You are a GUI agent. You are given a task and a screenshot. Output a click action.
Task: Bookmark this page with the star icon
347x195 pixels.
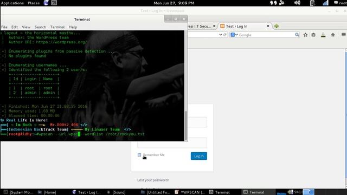pos(305,35)
